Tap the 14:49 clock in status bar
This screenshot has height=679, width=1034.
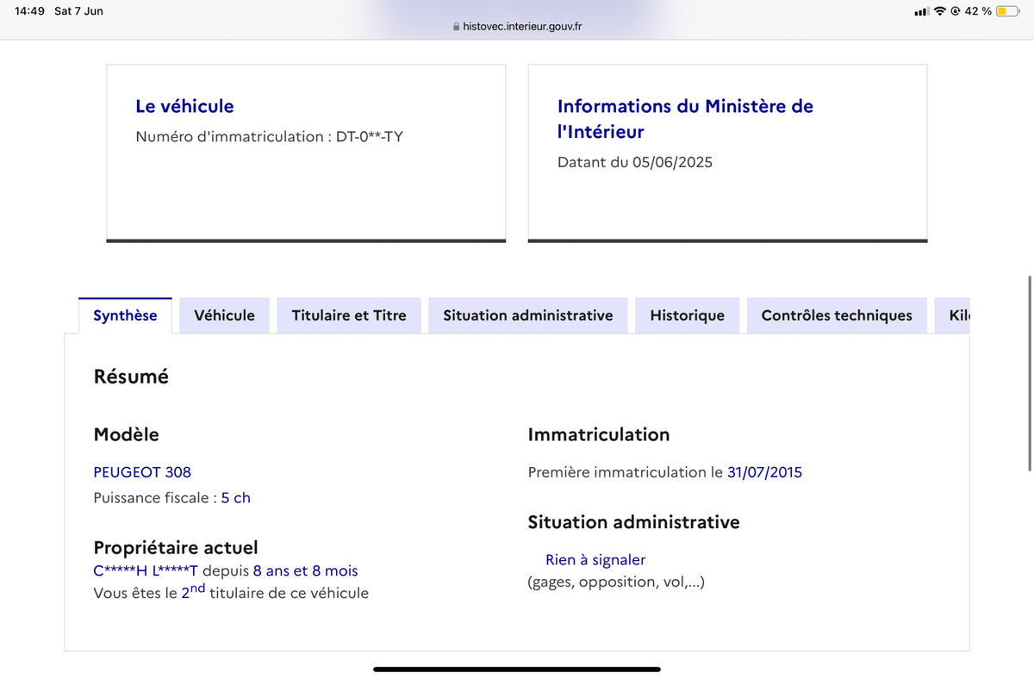[x=29, y=11]
